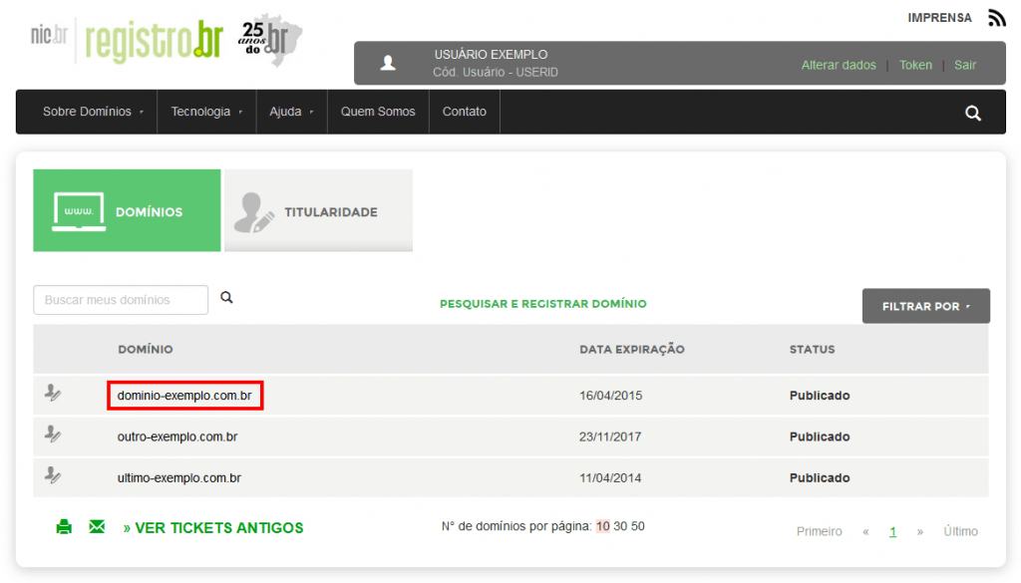This screenshot has width=1021, height=583.
Task: Click the green envelope email icon
Action: point(97,526)
